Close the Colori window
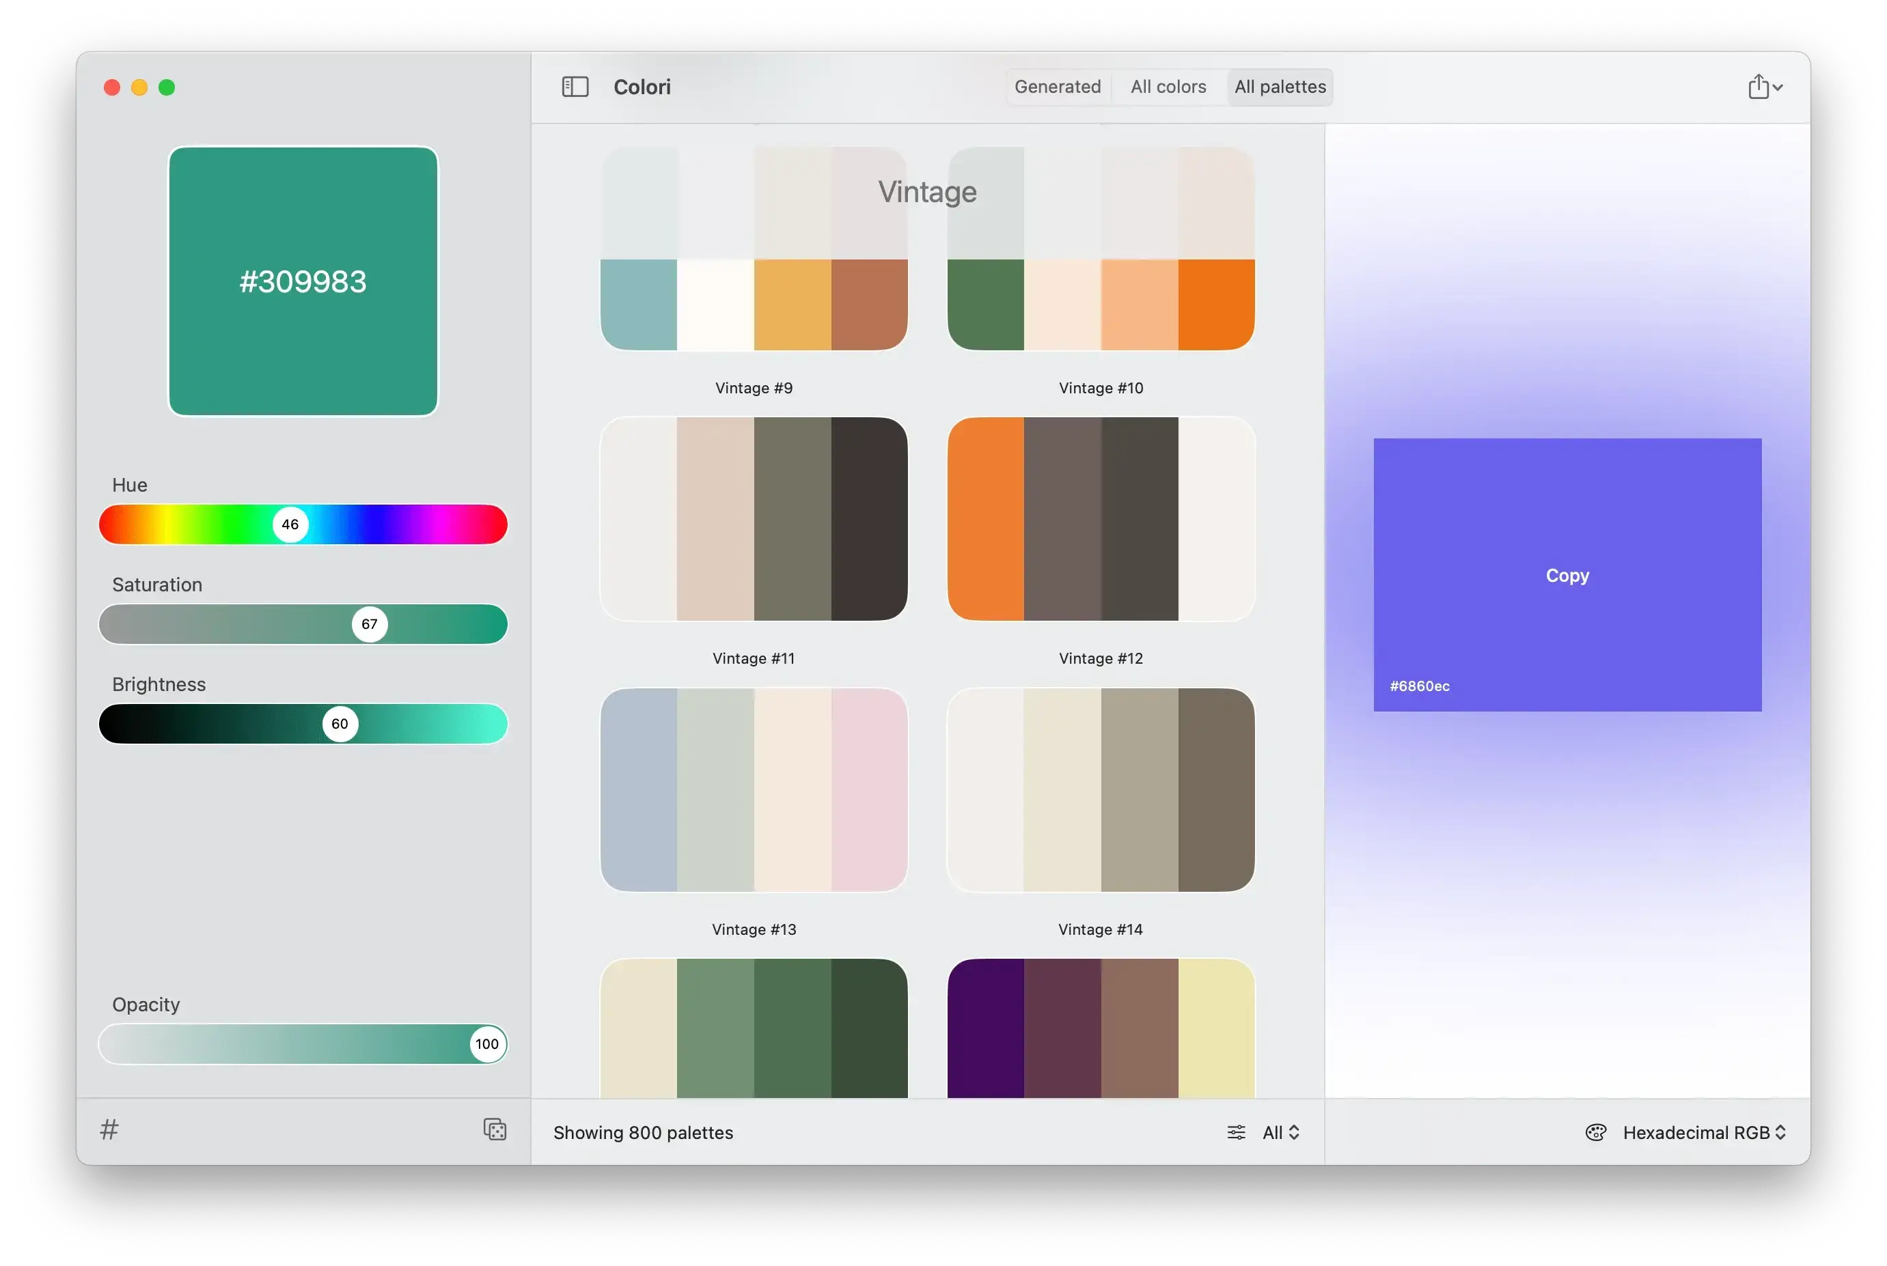Viewport: 1887px width, 1266px height. click(112, 87)
